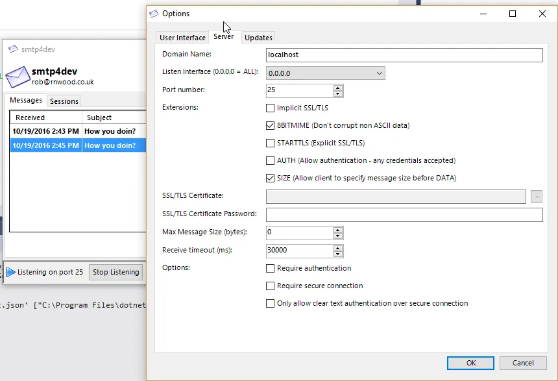Image resolution: width=558 pixels, height=381 pixels.
Task: Tick Require secure connection option
Action: (x=270, y=286)
